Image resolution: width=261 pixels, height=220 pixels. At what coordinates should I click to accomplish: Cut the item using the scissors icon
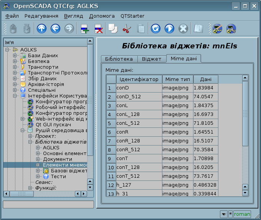click(x=127, y=29)
